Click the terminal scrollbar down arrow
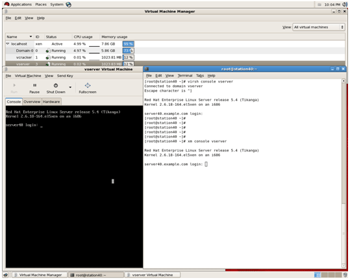Image resolution: width=350 pixels, height=280 pixels. point(344,266)
